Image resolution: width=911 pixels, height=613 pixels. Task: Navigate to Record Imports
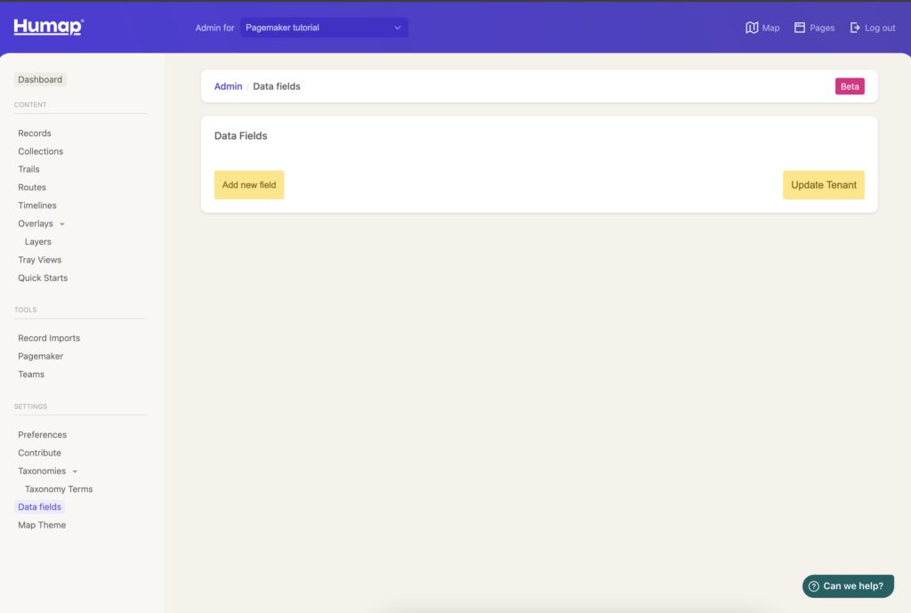click(x=49, y=338)
